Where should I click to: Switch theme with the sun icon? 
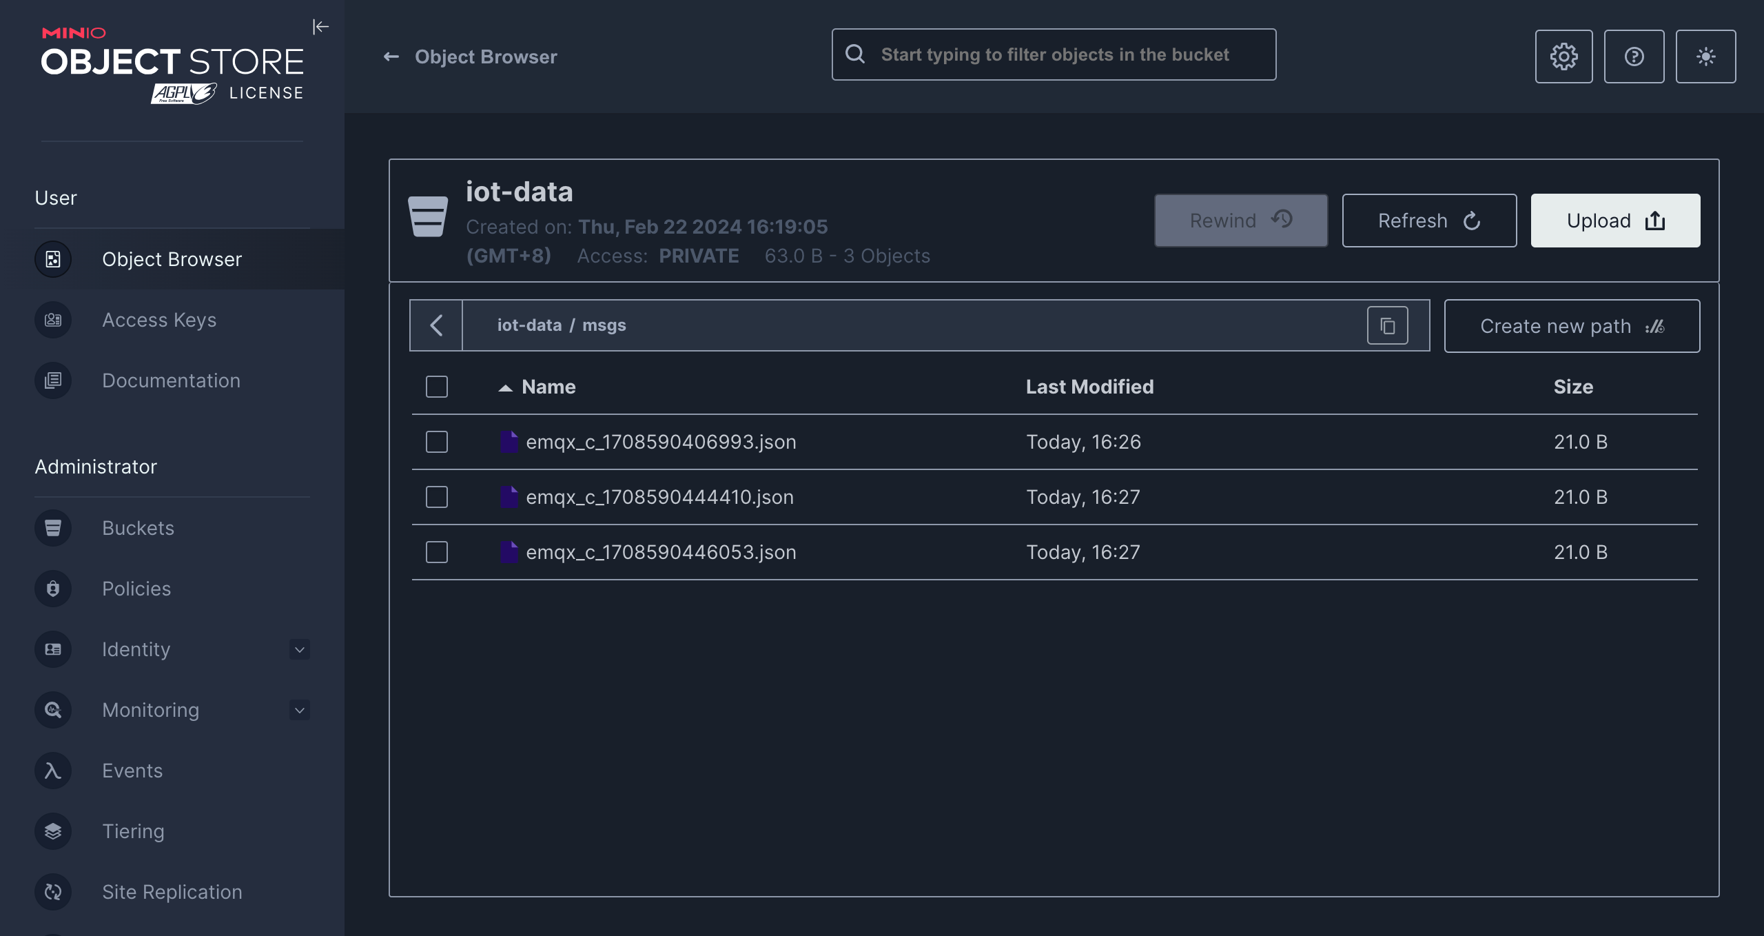coord(1705,57)
